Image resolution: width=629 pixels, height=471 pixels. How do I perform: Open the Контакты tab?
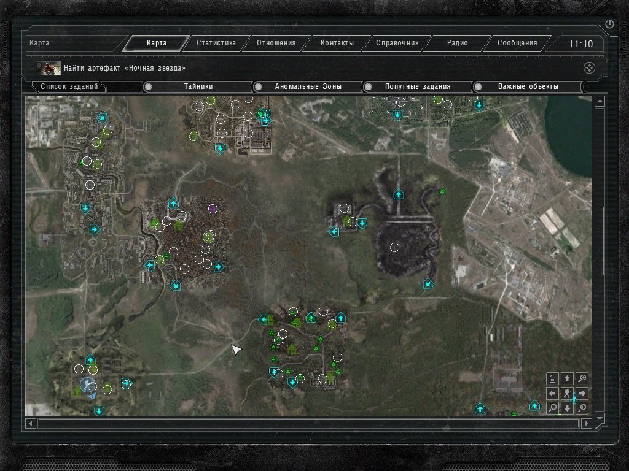click(x=337, y=43)
